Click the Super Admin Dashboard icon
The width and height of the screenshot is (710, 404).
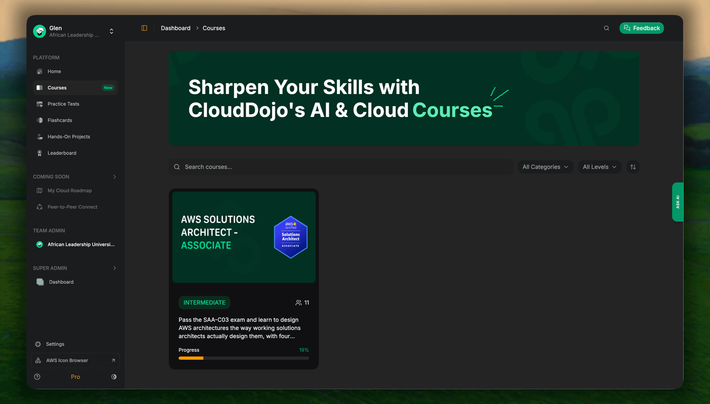click(40, 282)
